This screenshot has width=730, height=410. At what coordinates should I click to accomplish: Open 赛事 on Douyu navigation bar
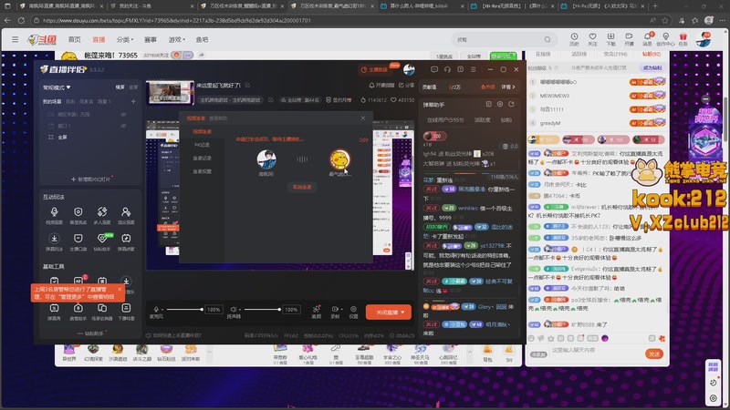click(151, 39)
